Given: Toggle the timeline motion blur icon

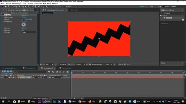Looking at the screenshot, I should click(x=64, y=72).
